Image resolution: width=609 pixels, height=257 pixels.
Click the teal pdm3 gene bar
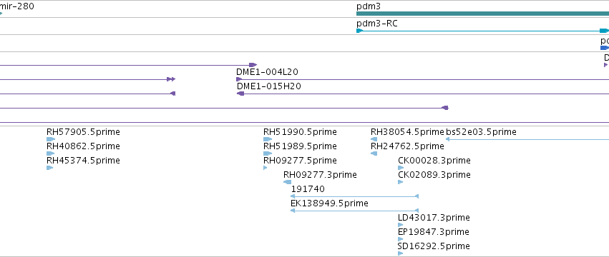483,14
